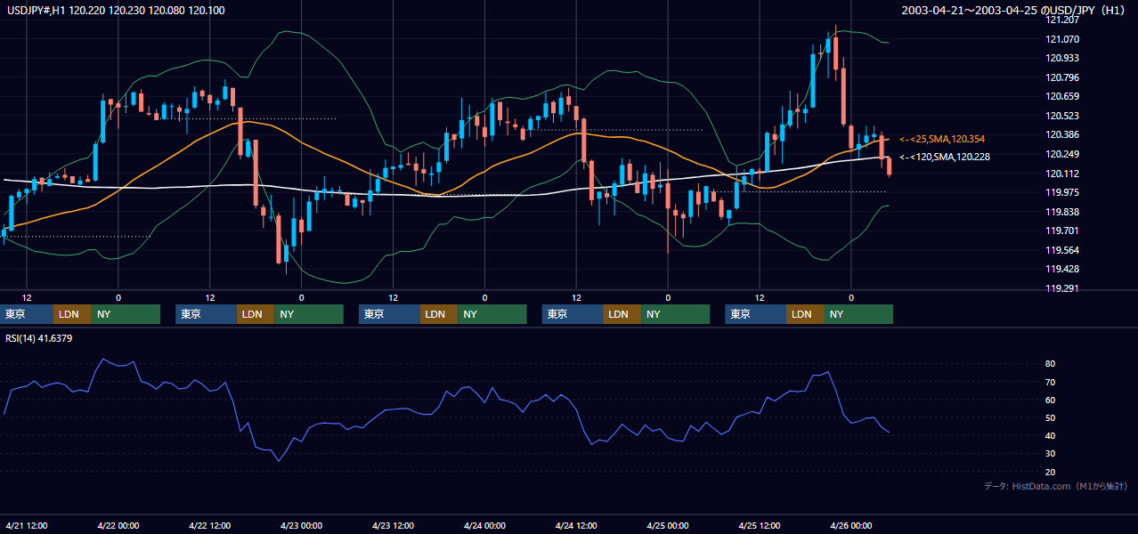The width and height of the screenshot is (1138, 534).
Task: Select the 4/22 00:00 date label
Action: (x=118, y=525)
